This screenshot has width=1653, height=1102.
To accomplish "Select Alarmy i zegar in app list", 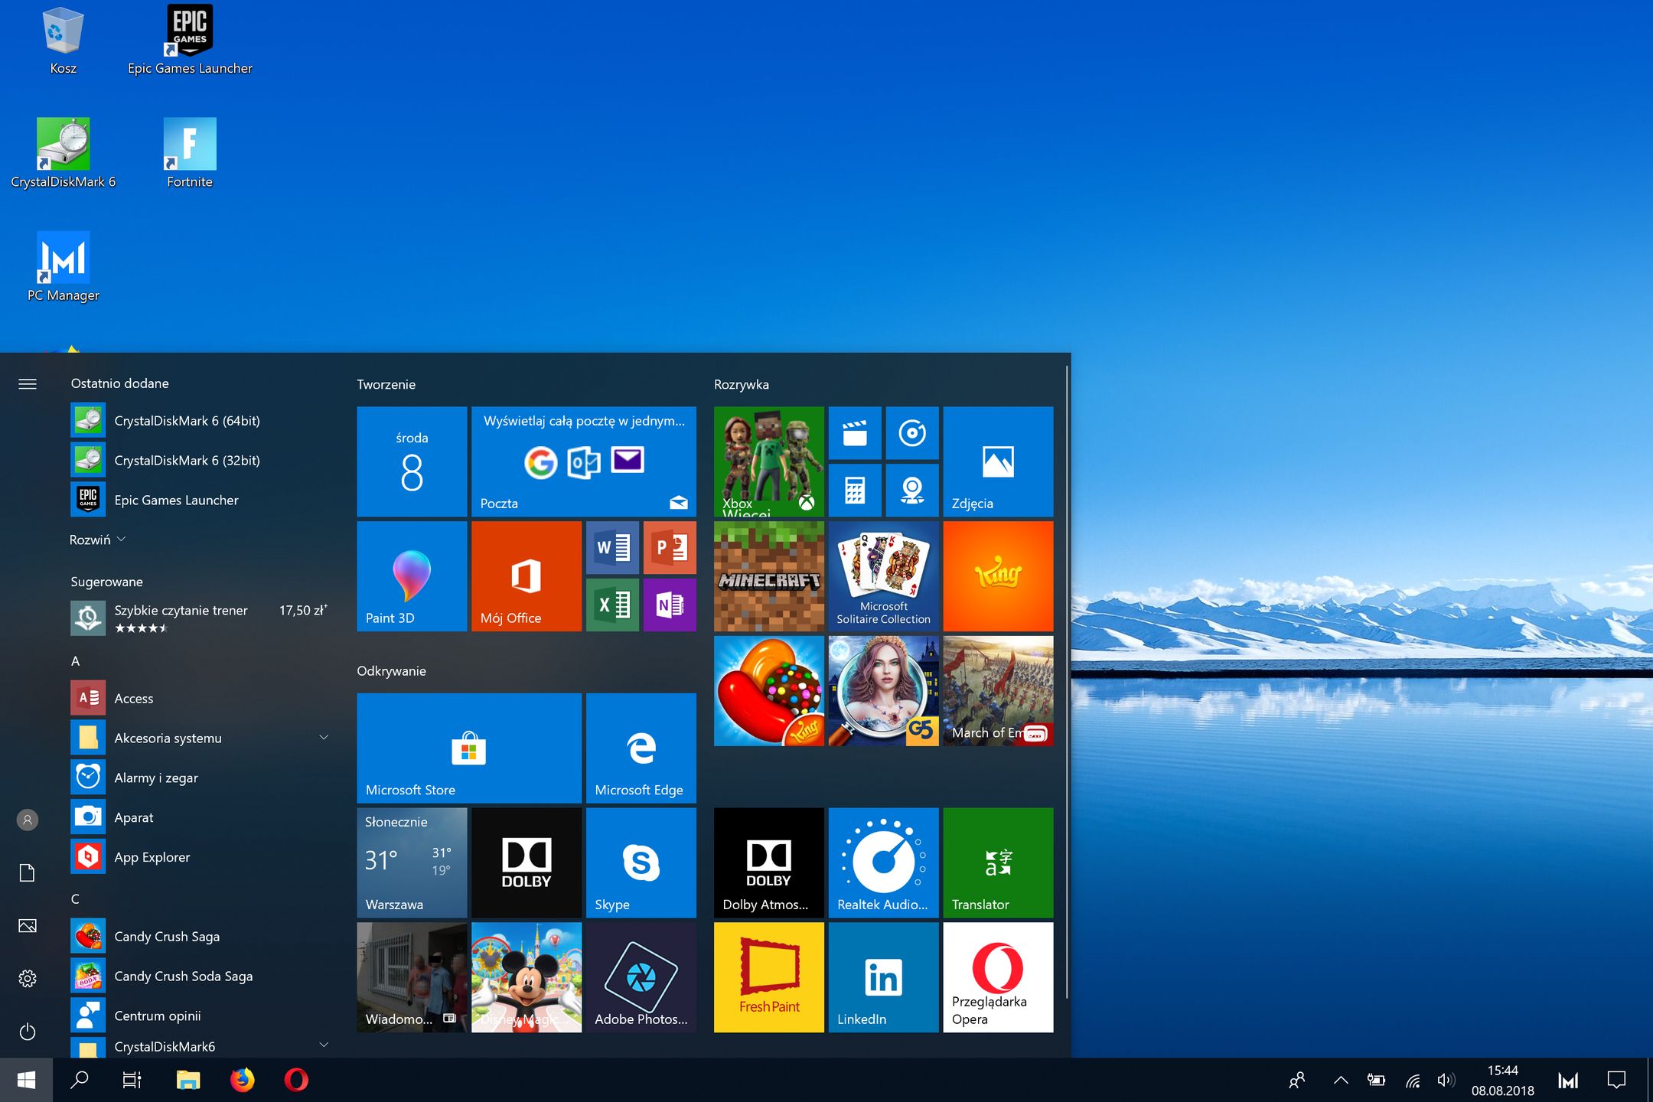I will click(x=155, y=778).
